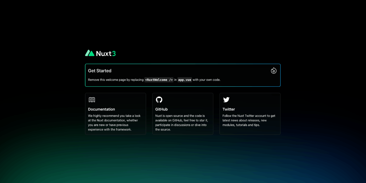This screenshot has width=366, height=183.
Task: Click the open book Documentation icon
Action: pos(92,100)
